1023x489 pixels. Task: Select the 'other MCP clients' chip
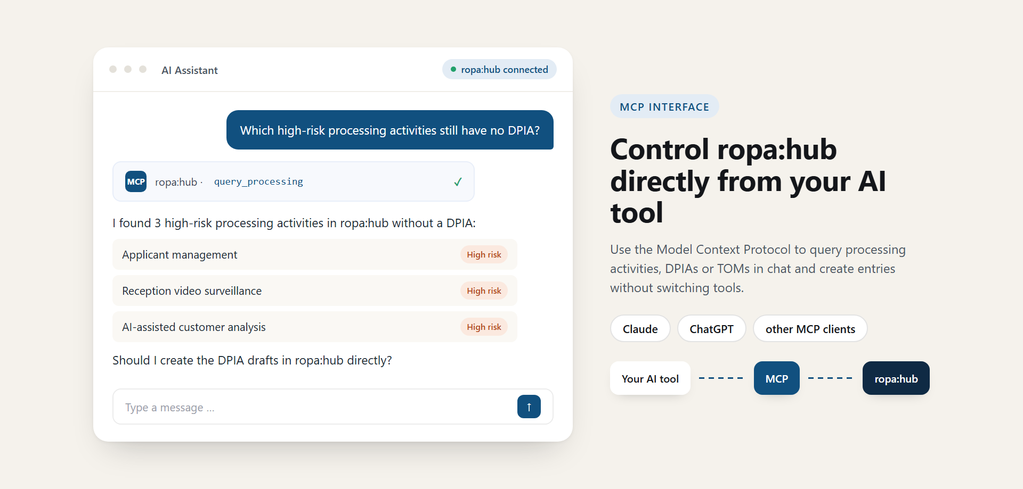(x=810, y=329)
